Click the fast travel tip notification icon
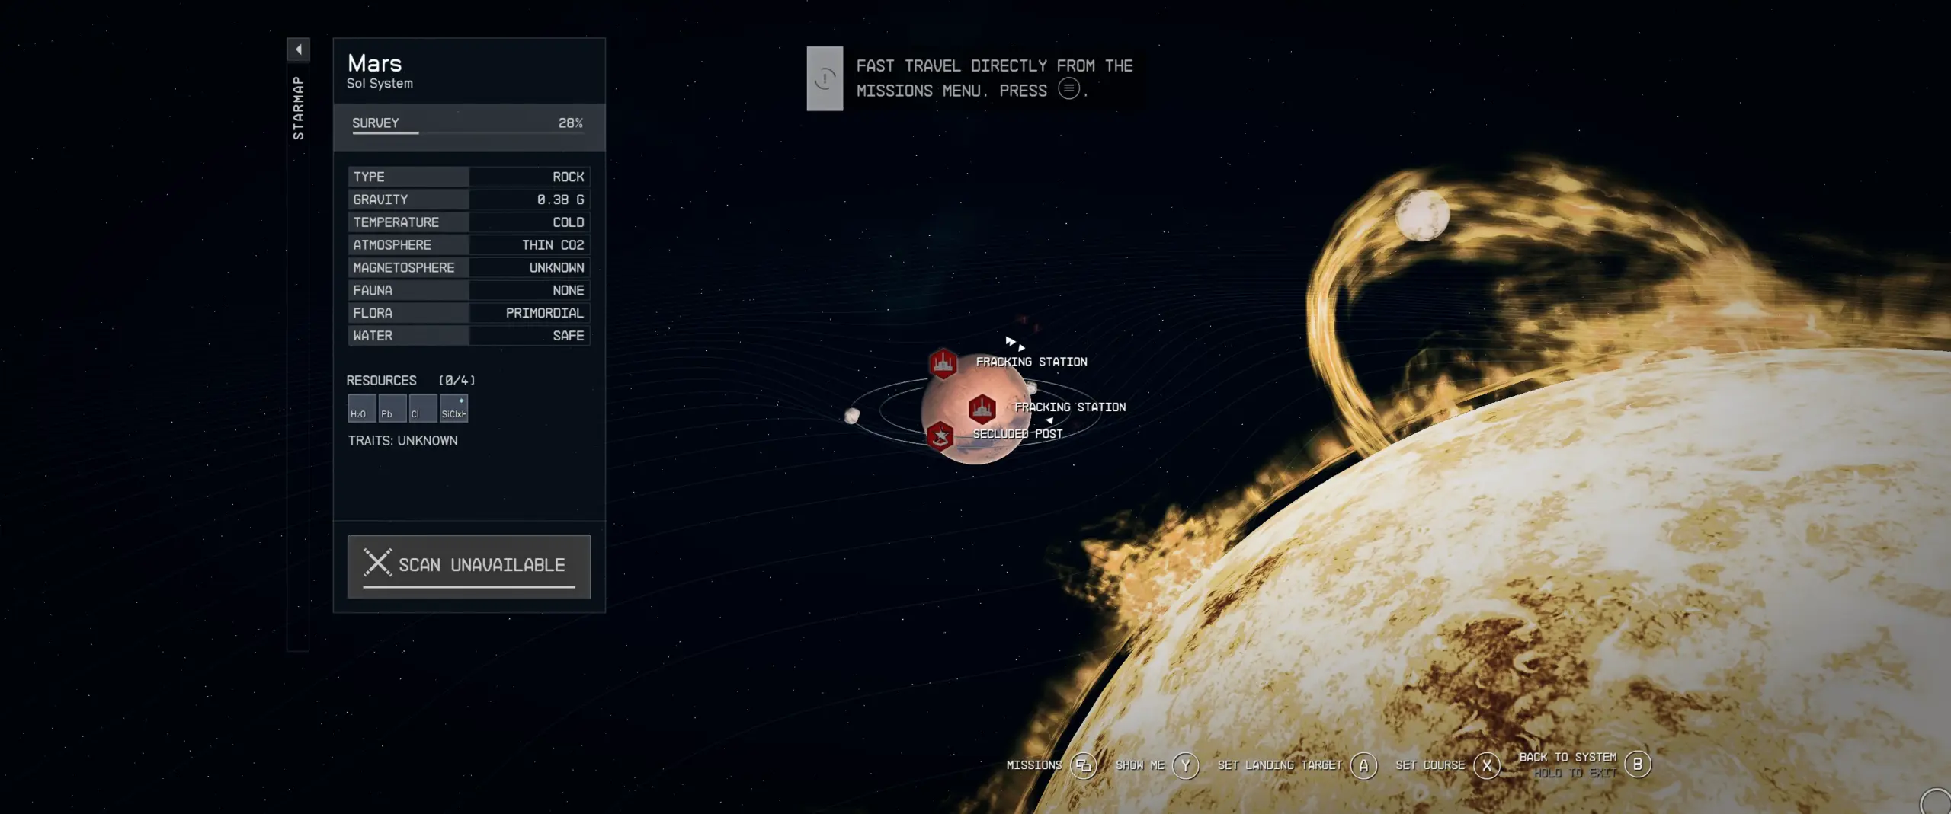Viewport: 1951px width, 814px height. [x=825, y=78]
